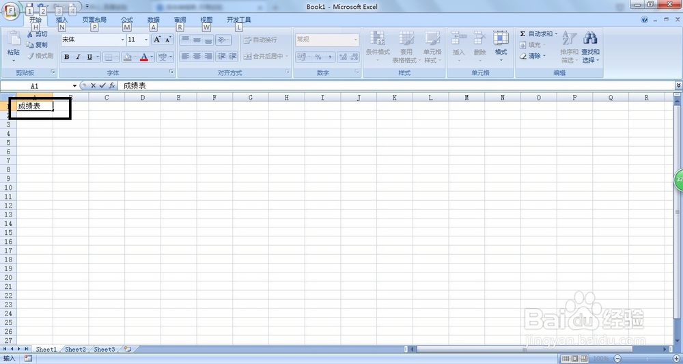Image resolution: width=683 pixels, height=364 pixels.
Task: Align text left
Action: [x=185, y=56]
